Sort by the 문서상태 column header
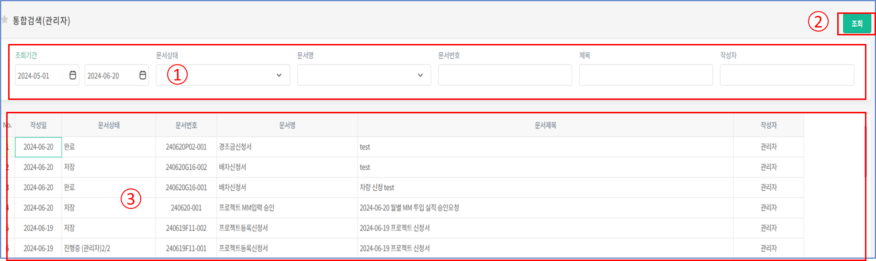This screenshot has height=261, width=876. [109, 125]
